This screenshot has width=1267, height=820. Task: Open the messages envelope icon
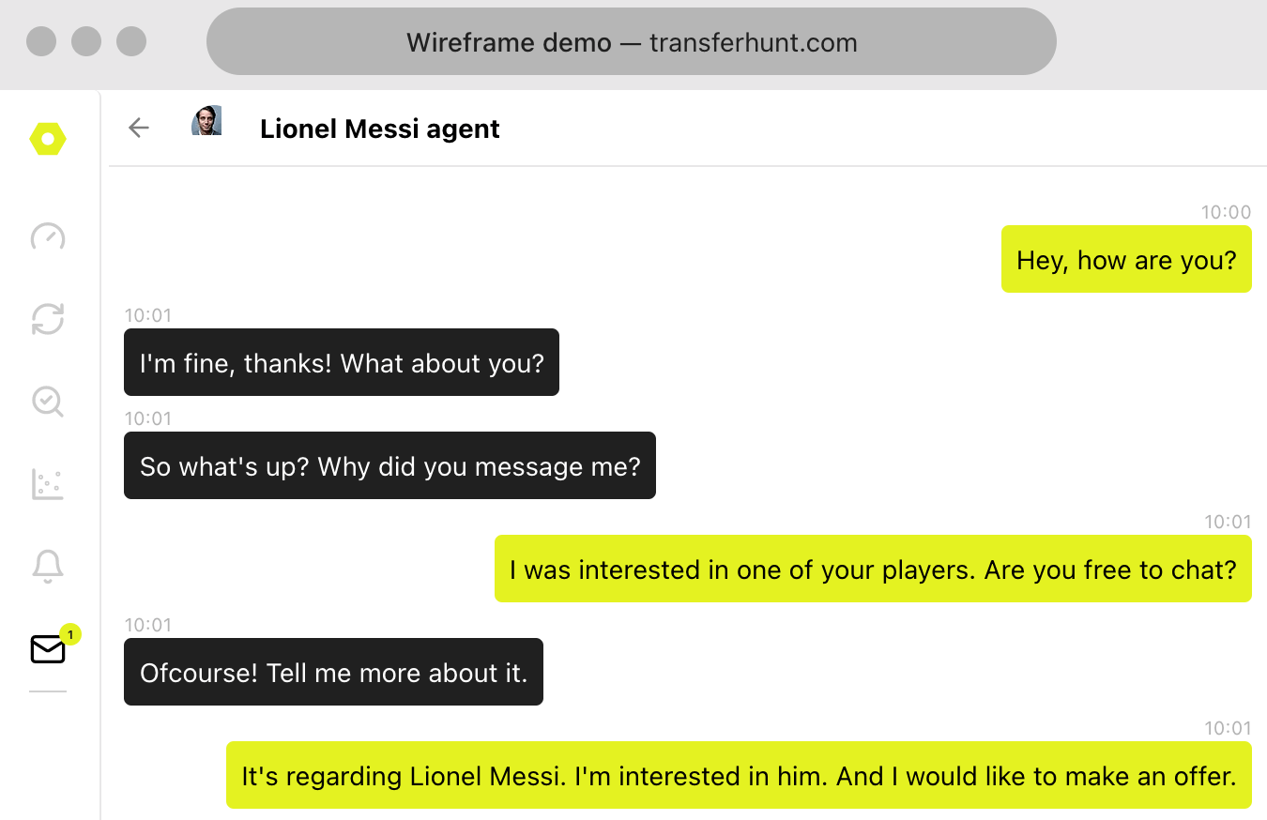pyautogui.click(x=48, y=648)
